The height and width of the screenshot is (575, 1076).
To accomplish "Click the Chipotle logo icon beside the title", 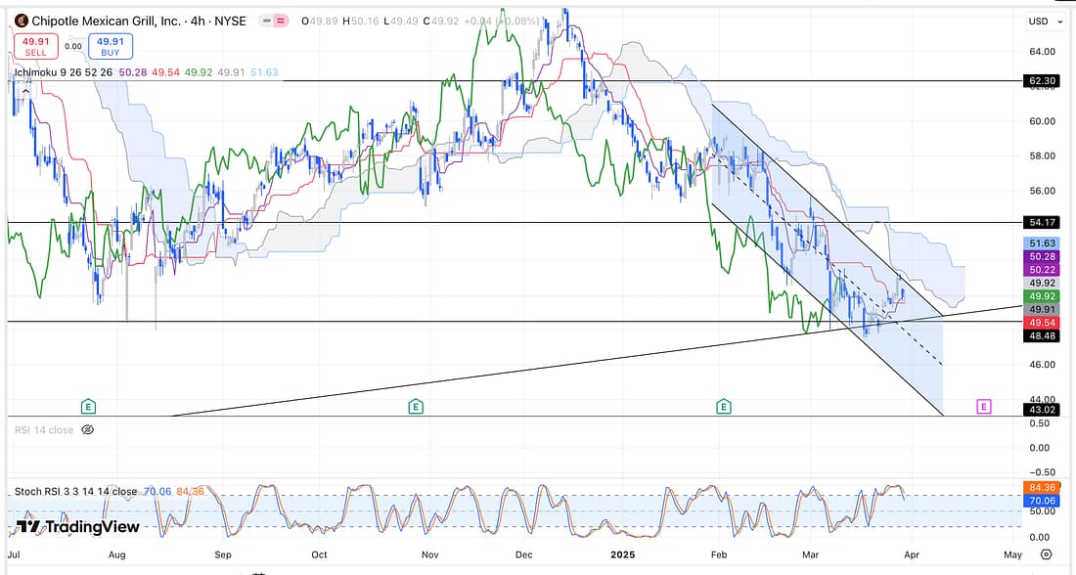I will (22, 21).
